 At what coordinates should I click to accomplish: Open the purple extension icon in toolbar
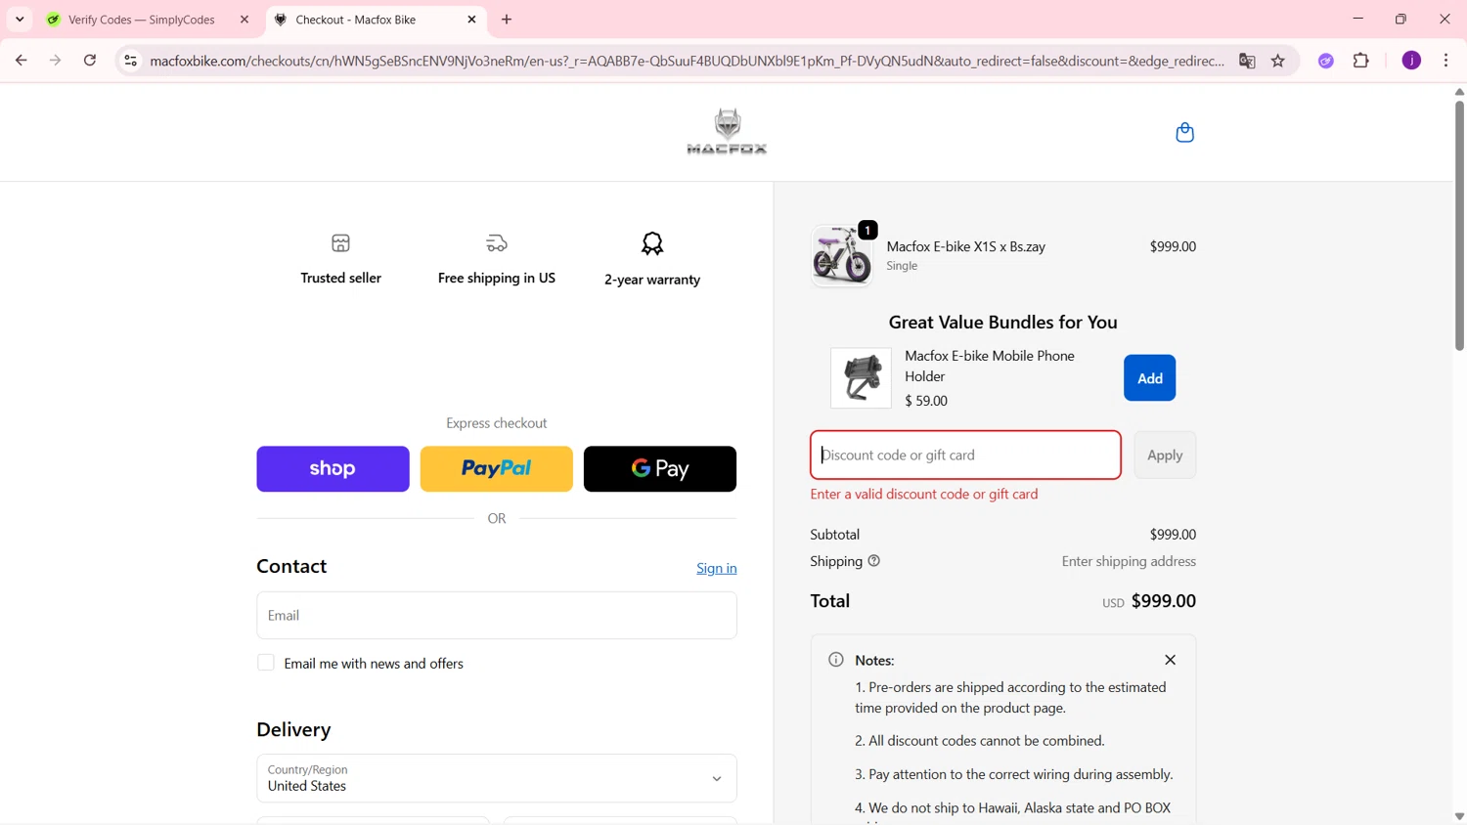tap(1326, 61)
